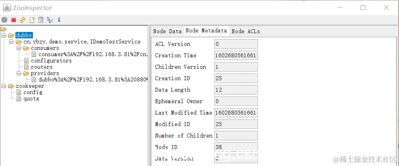
Task: Select the providers tree item
Action: pyautogui.click(x=45, y=74)
